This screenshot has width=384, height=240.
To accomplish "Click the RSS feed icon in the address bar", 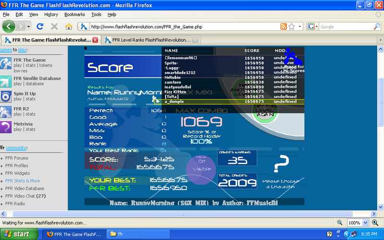I will [x=284, y=26].
